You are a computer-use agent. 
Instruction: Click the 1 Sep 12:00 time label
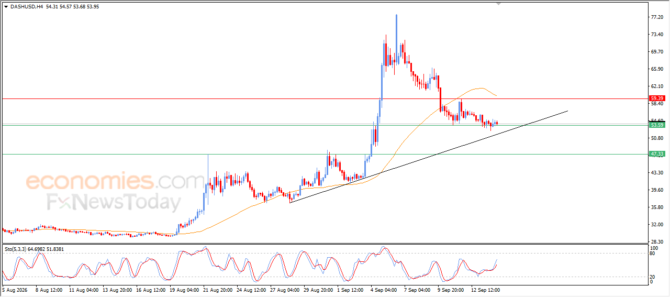point(350,289)
